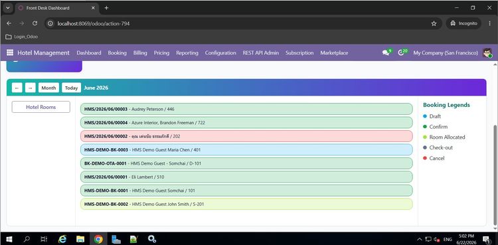Open booking BK-DEMO-OTA-0001 Somchai
The width and height of the screenshot is (498, 245).
[246, 163]
